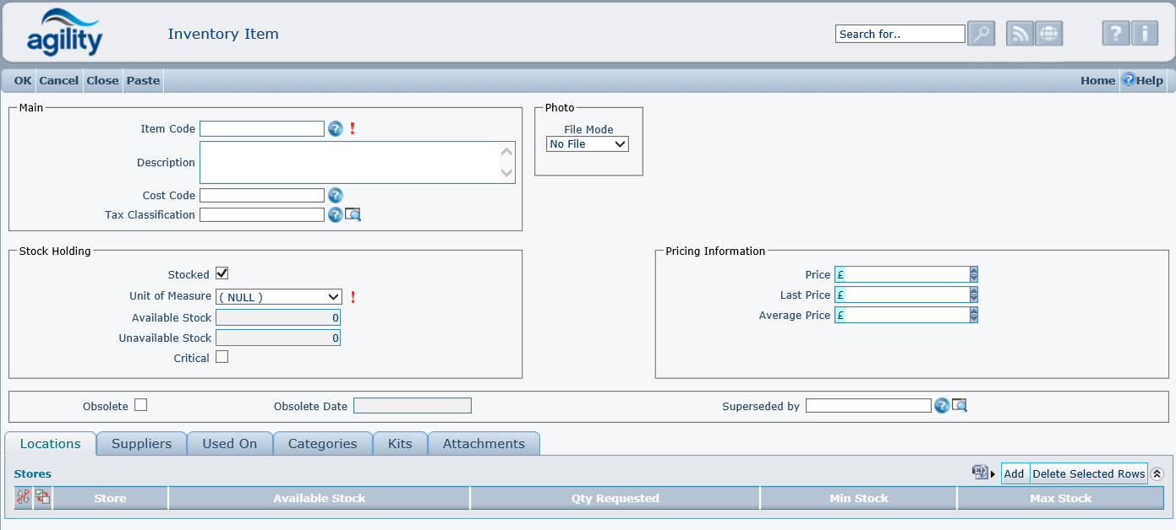Screen dimensions: 1176x530
Task: Enable the Critical checkbox
Action: (x=222, y=357)
